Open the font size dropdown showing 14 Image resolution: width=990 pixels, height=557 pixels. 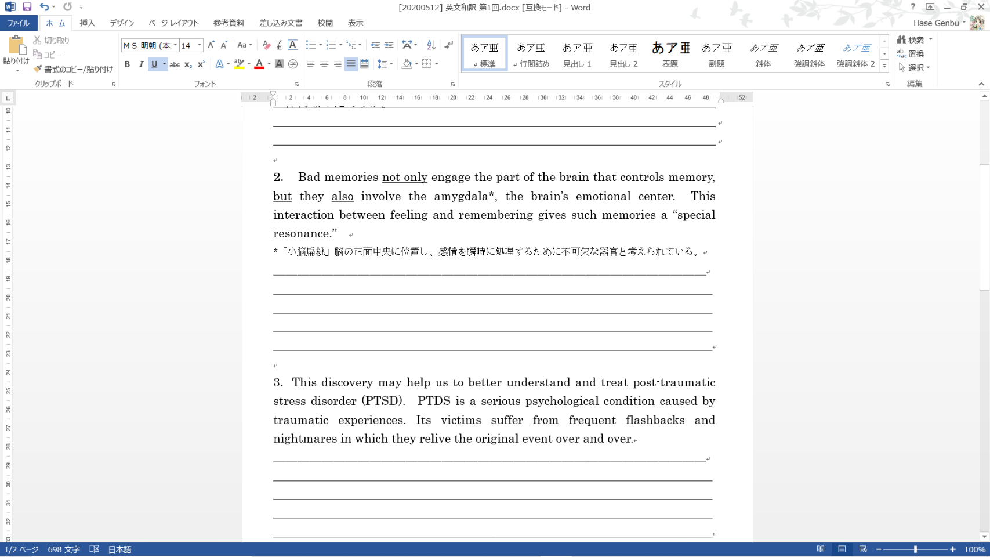[x=200, y=45]
